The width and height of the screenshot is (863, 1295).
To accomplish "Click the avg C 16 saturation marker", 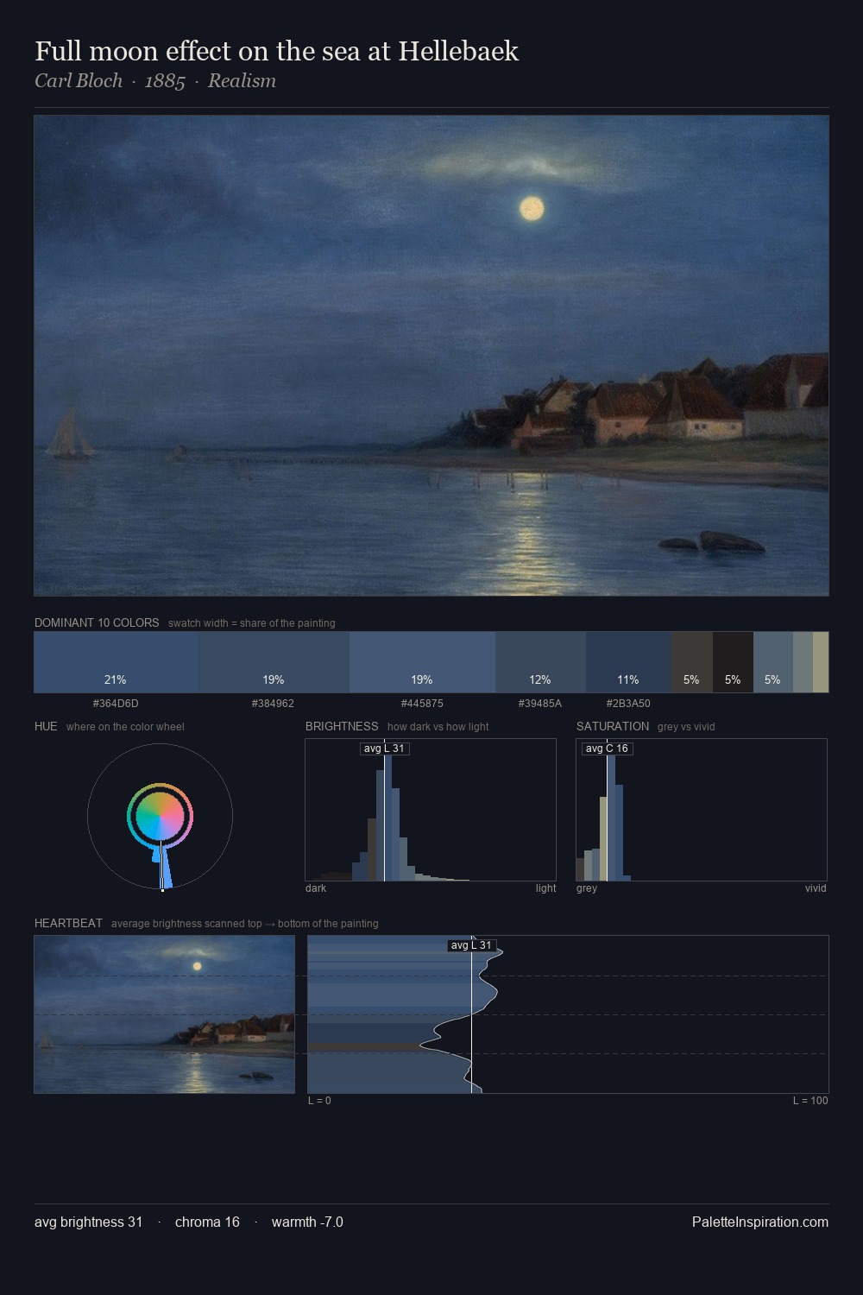I will (607, 749).
